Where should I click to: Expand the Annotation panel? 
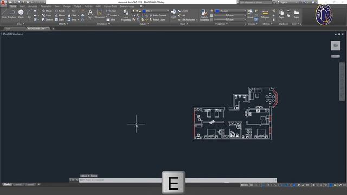click(x=103, y=24)
